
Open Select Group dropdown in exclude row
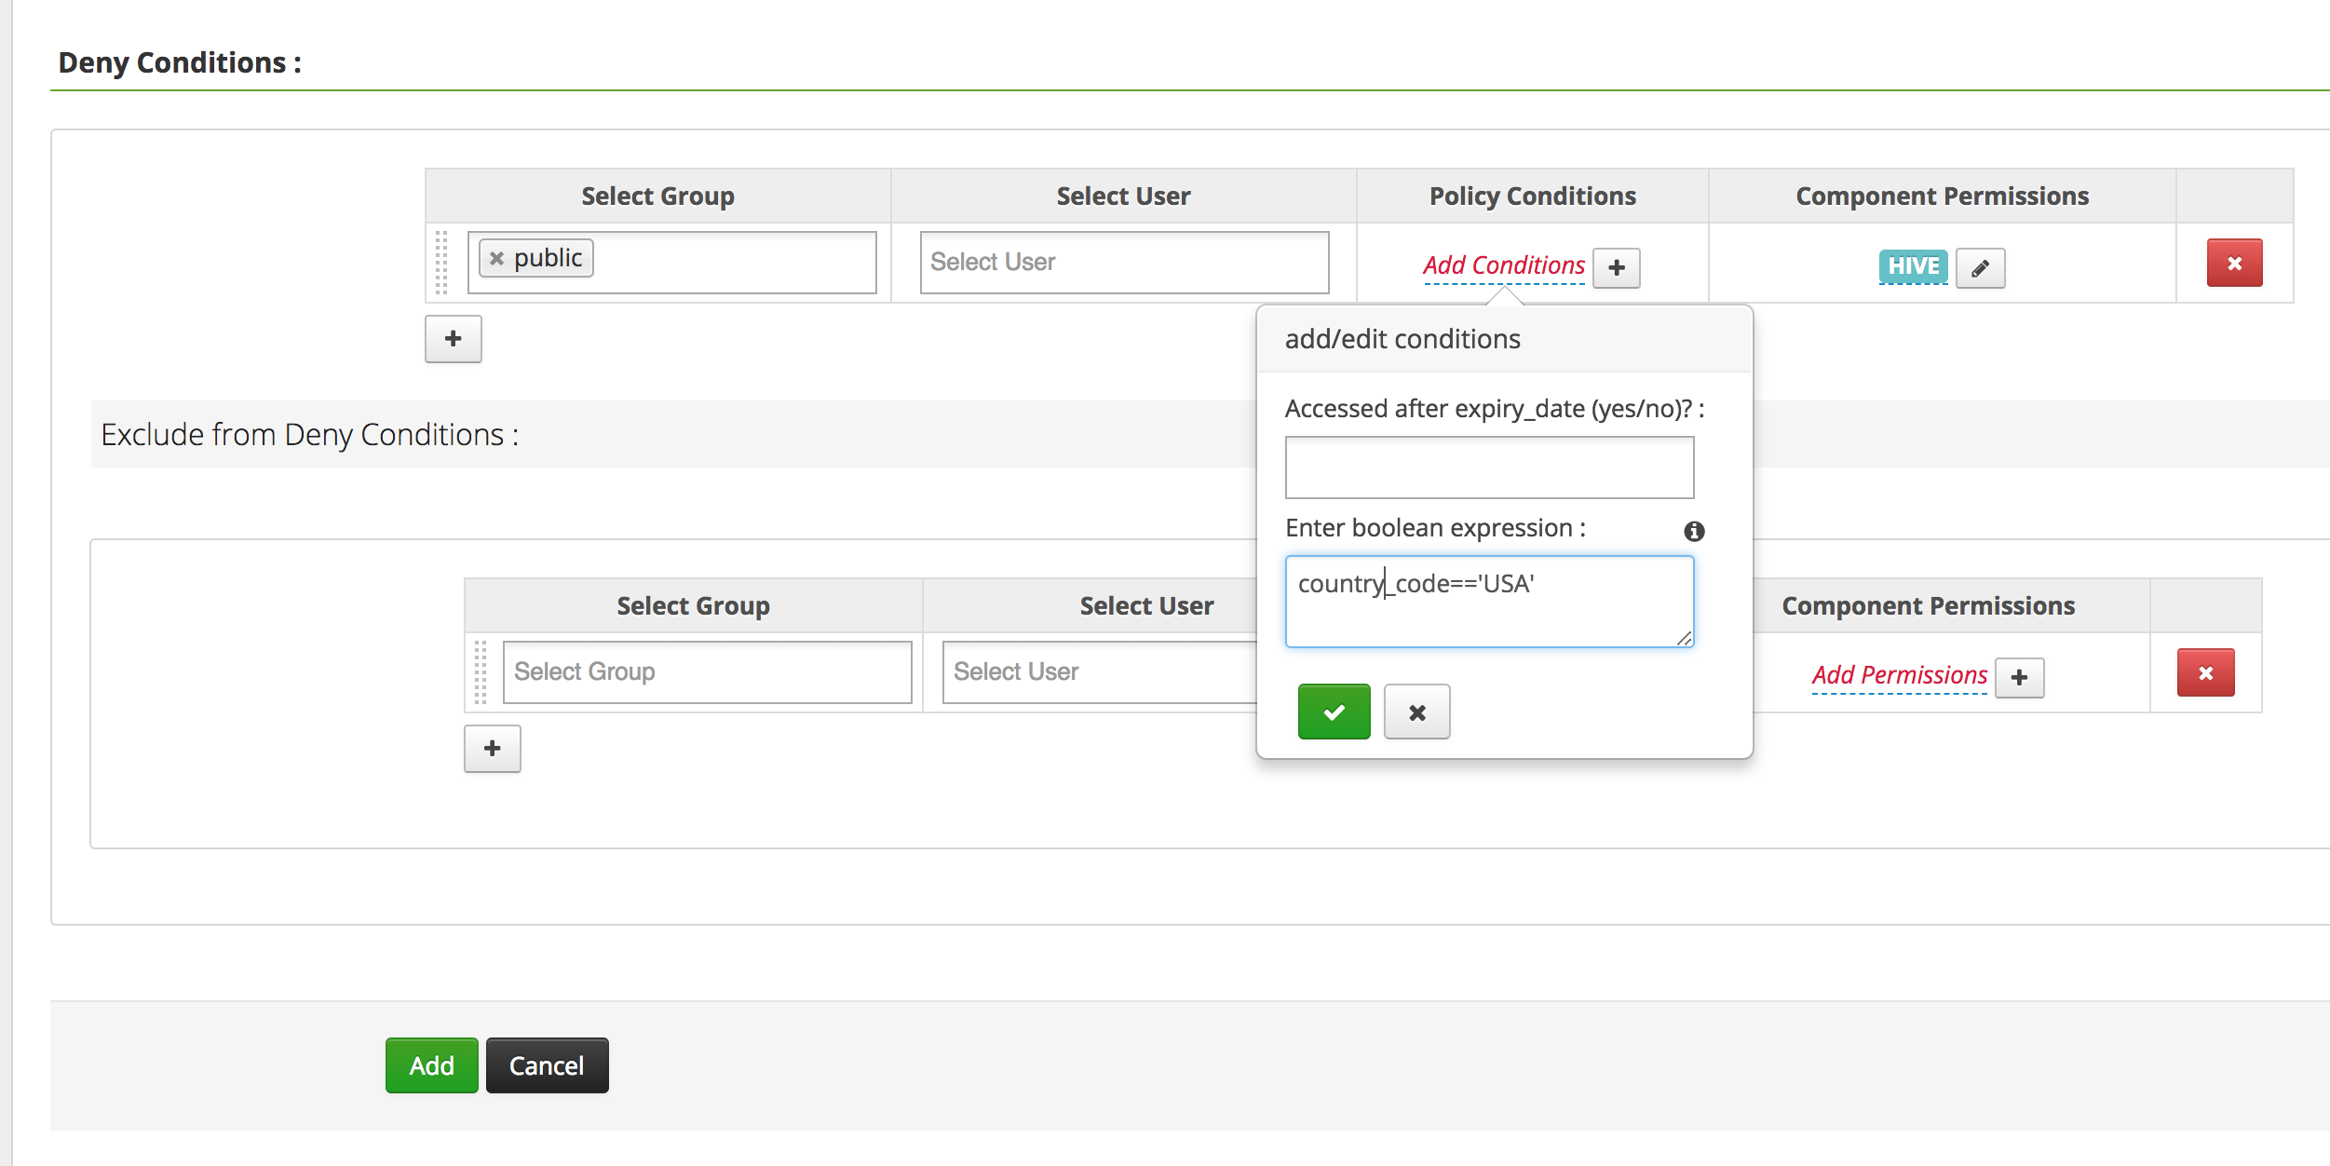706,671
